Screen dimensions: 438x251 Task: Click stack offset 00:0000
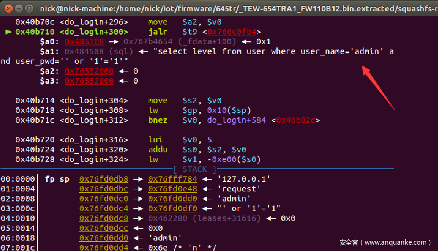click(x=18, y=179)
